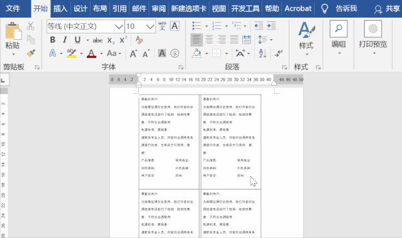Click the 共享 share button
Image resolution: width=402 pixels, height=238 pixels.
[387, 9]
